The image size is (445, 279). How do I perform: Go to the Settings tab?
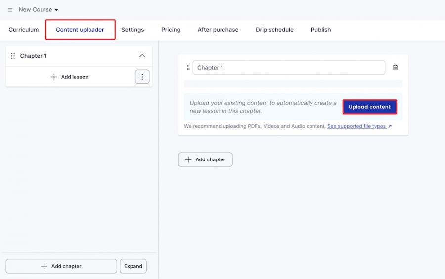tap(133, 30)
